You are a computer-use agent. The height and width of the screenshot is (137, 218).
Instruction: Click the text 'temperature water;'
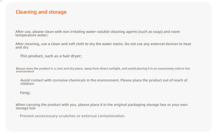pos(32,35)
